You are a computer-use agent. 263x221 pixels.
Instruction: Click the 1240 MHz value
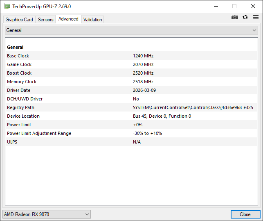point(143,56)
